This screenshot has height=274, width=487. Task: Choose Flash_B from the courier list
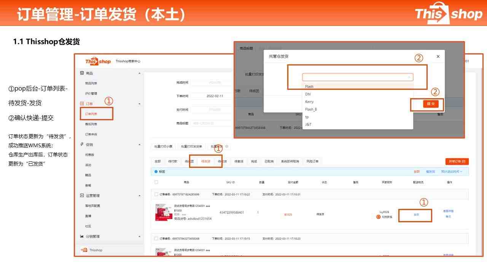tap(358, 109)
